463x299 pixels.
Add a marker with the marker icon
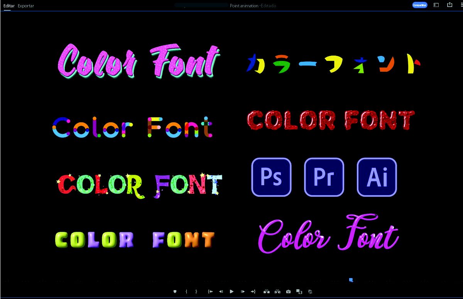pos(175,292)
